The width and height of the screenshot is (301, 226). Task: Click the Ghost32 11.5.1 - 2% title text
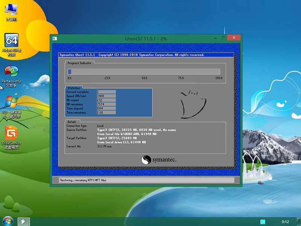(x=146, y=39)
